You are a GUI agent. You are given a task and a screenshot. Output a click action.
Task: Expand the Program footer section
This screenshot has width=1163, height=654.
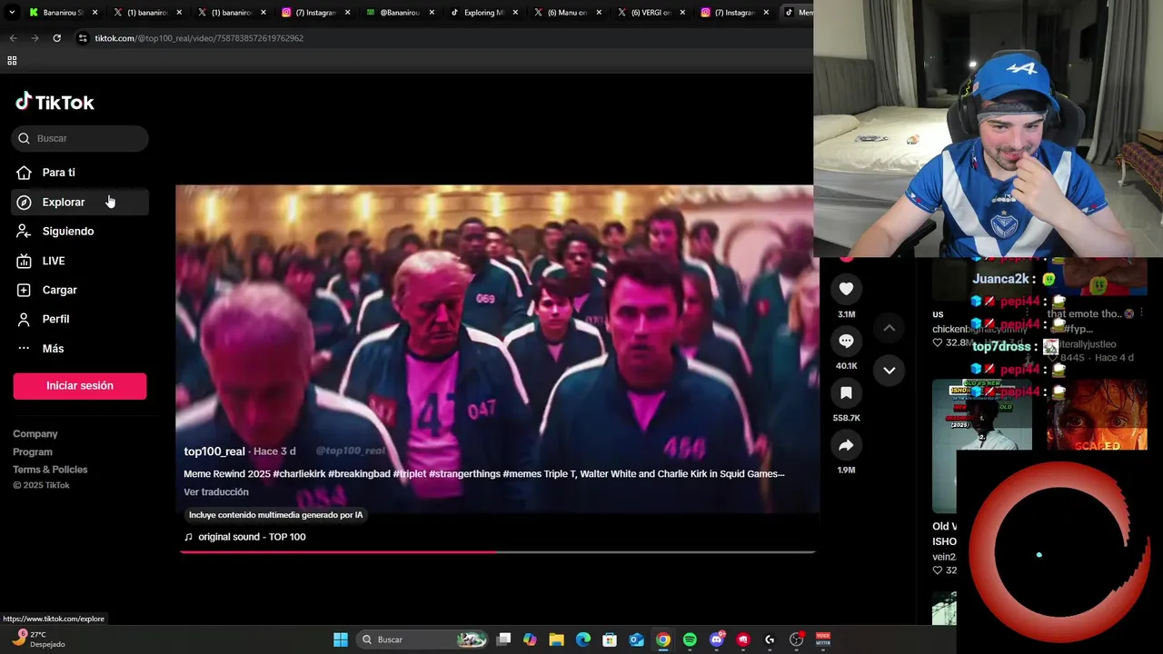tap(33, 451)
